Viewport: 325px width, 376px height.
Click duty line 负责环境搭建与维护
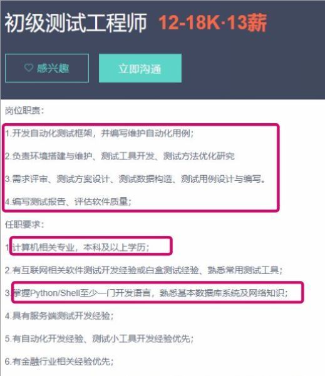click(x=120, y=156)
